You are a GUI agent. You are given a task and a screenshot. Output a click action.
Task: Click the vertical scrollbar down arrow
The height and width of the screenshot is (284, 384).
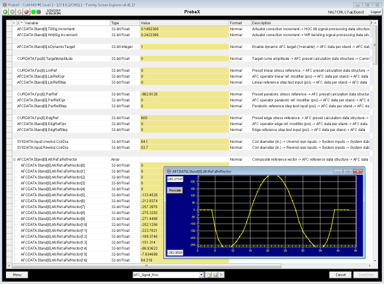pos(375,261)
